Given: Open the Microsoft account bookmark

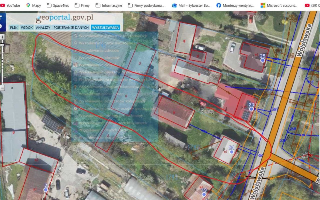Looking at the screenshot, I should [x=279, y=5].
